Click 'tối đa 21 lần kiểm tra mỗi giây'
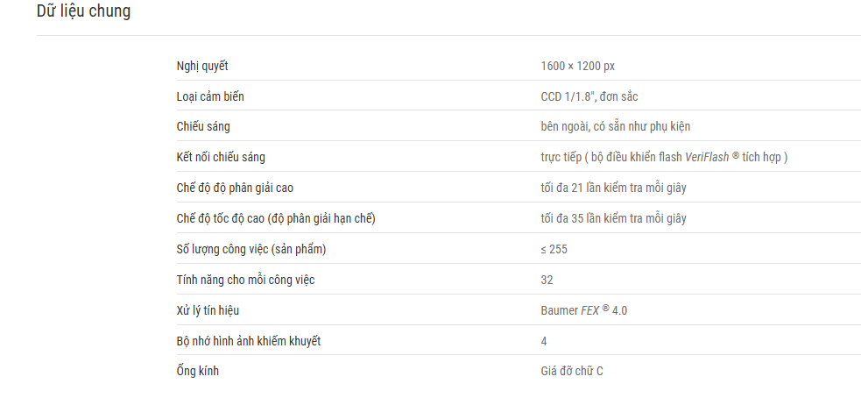This screenshot has height=405, width=861. (613, 188)
